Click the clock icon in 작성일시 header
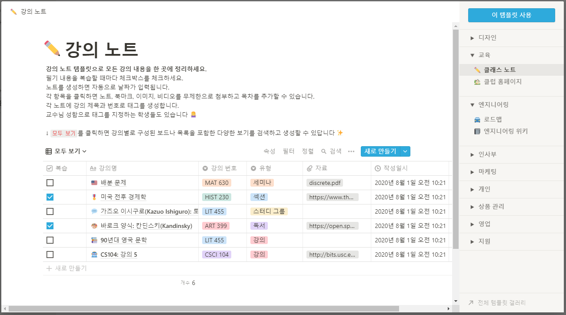Image resolution: width=566 pixels, height=315 pixels. [x=378, y=168]
